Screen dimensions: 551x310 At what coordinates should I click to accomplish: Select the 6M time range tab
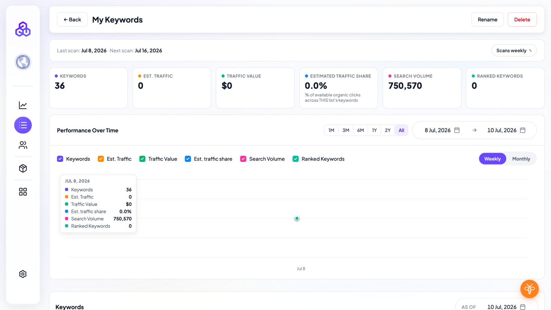[x=361, y=130]
